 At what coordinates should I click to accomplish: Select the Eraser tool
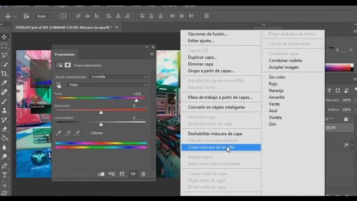(x=4, y=129)
